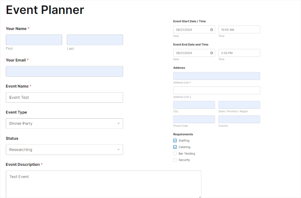Select the Event End date field 08/21/2024
Image resolution: width=301 pixels, height=198 pixels.
pos(194,53)
